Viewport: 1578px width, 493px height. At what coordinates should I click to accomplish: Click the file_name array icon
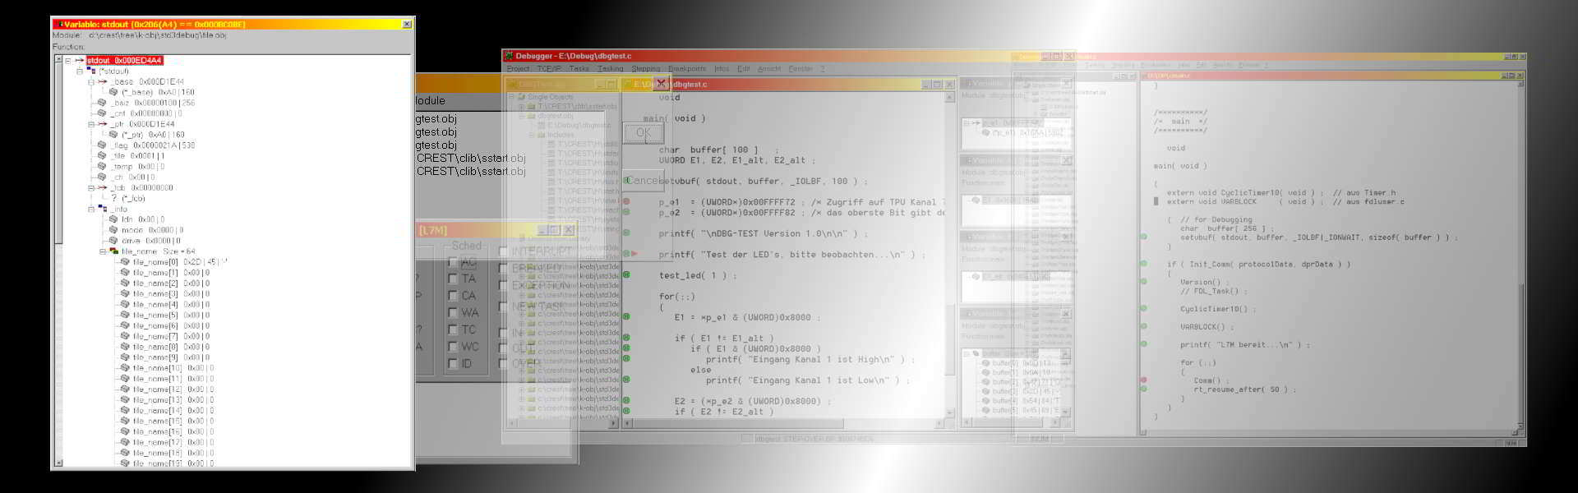(113, 251)
